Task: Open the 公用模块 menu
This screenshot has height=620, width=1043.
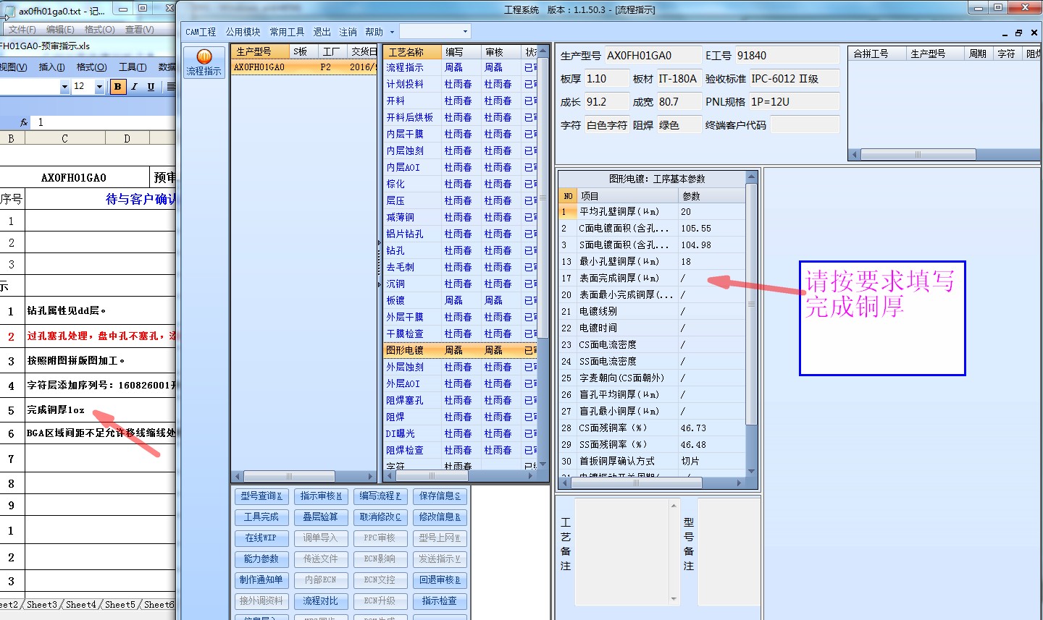Action: point(243,32)
